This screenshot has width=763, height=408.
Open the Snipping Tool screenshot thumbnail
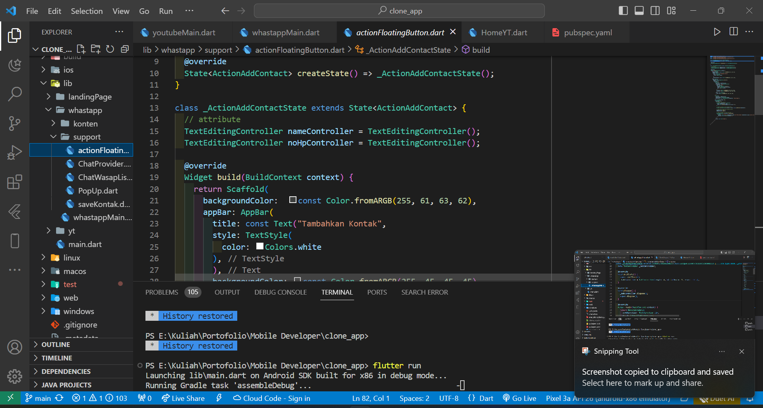point(664,295)
